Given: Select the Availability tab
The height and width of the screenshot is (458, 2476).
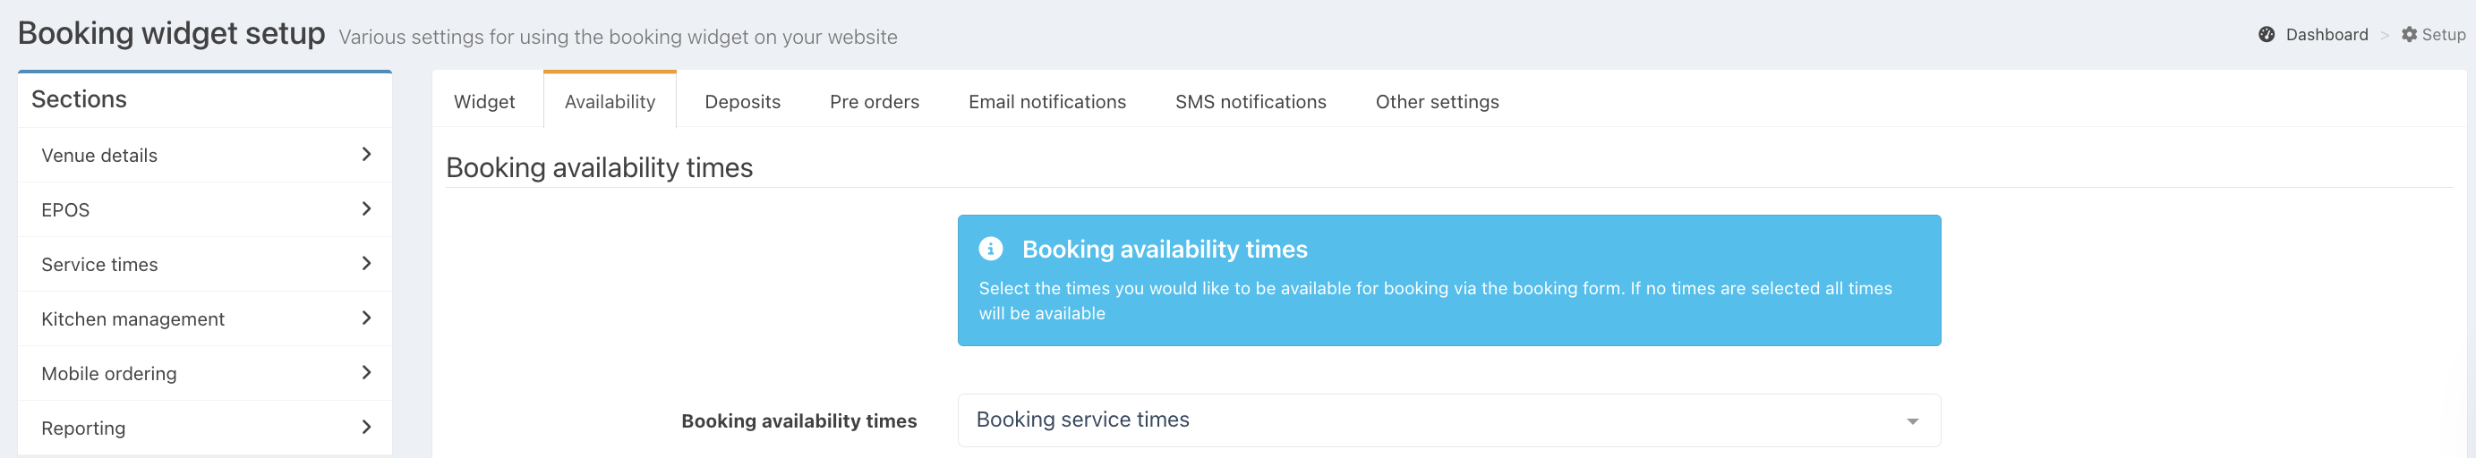Looking at the screenshot, I should tap(610, 102).
